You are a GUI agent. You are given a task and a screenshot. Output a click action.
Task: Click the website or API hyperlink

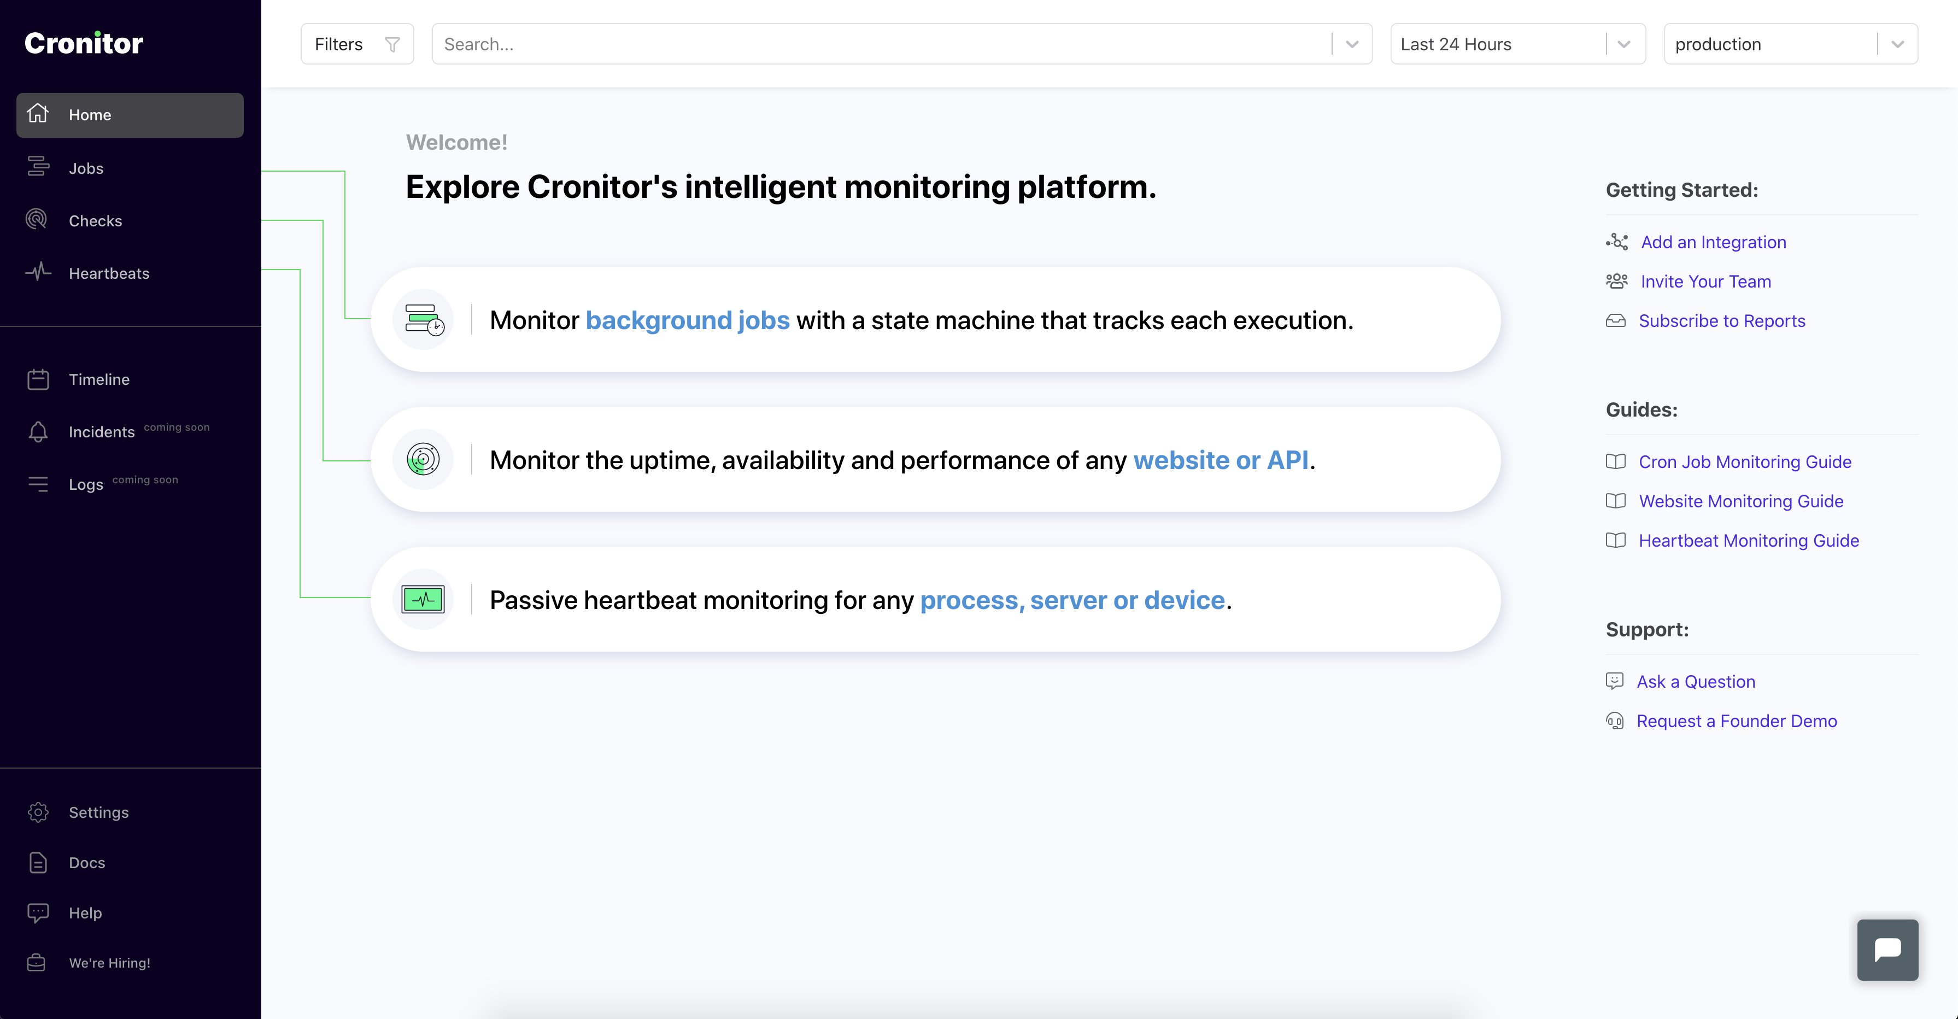click(x=1221, y=460)
